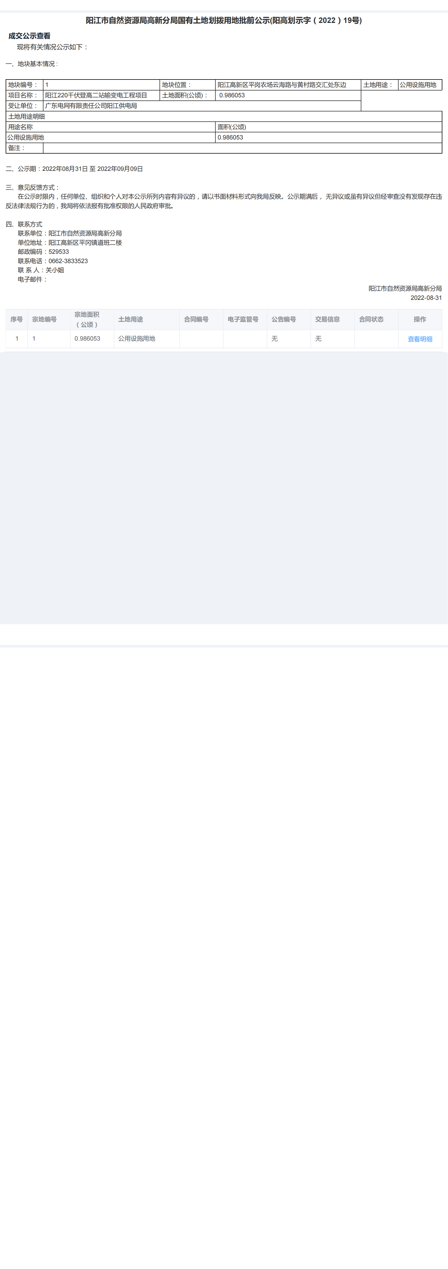Select the 公告编号 column header
The width and height of the screenshot is (448, 1269).
coord(289,319)
